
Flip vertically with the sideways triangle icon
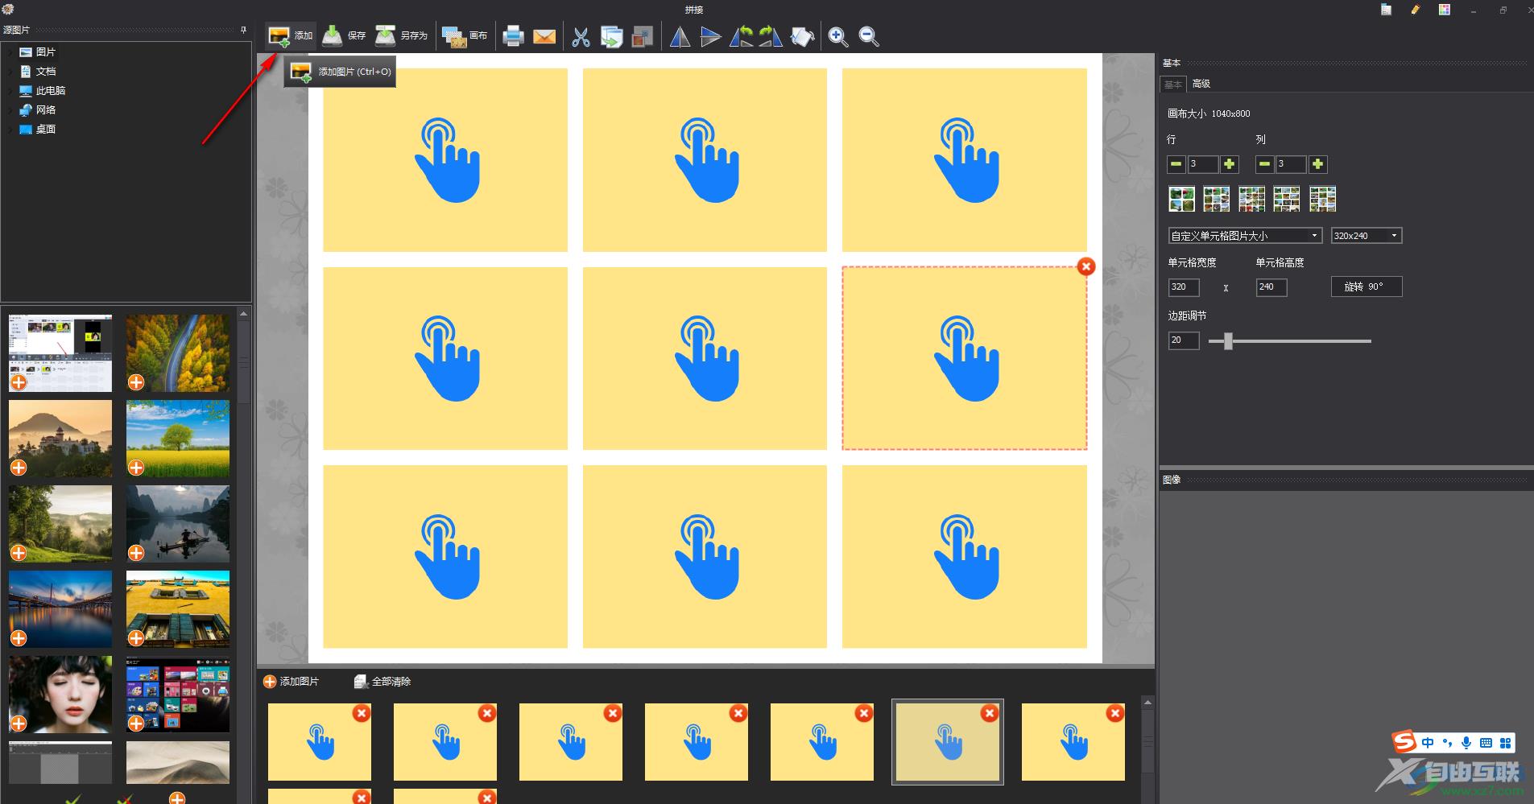710,37
